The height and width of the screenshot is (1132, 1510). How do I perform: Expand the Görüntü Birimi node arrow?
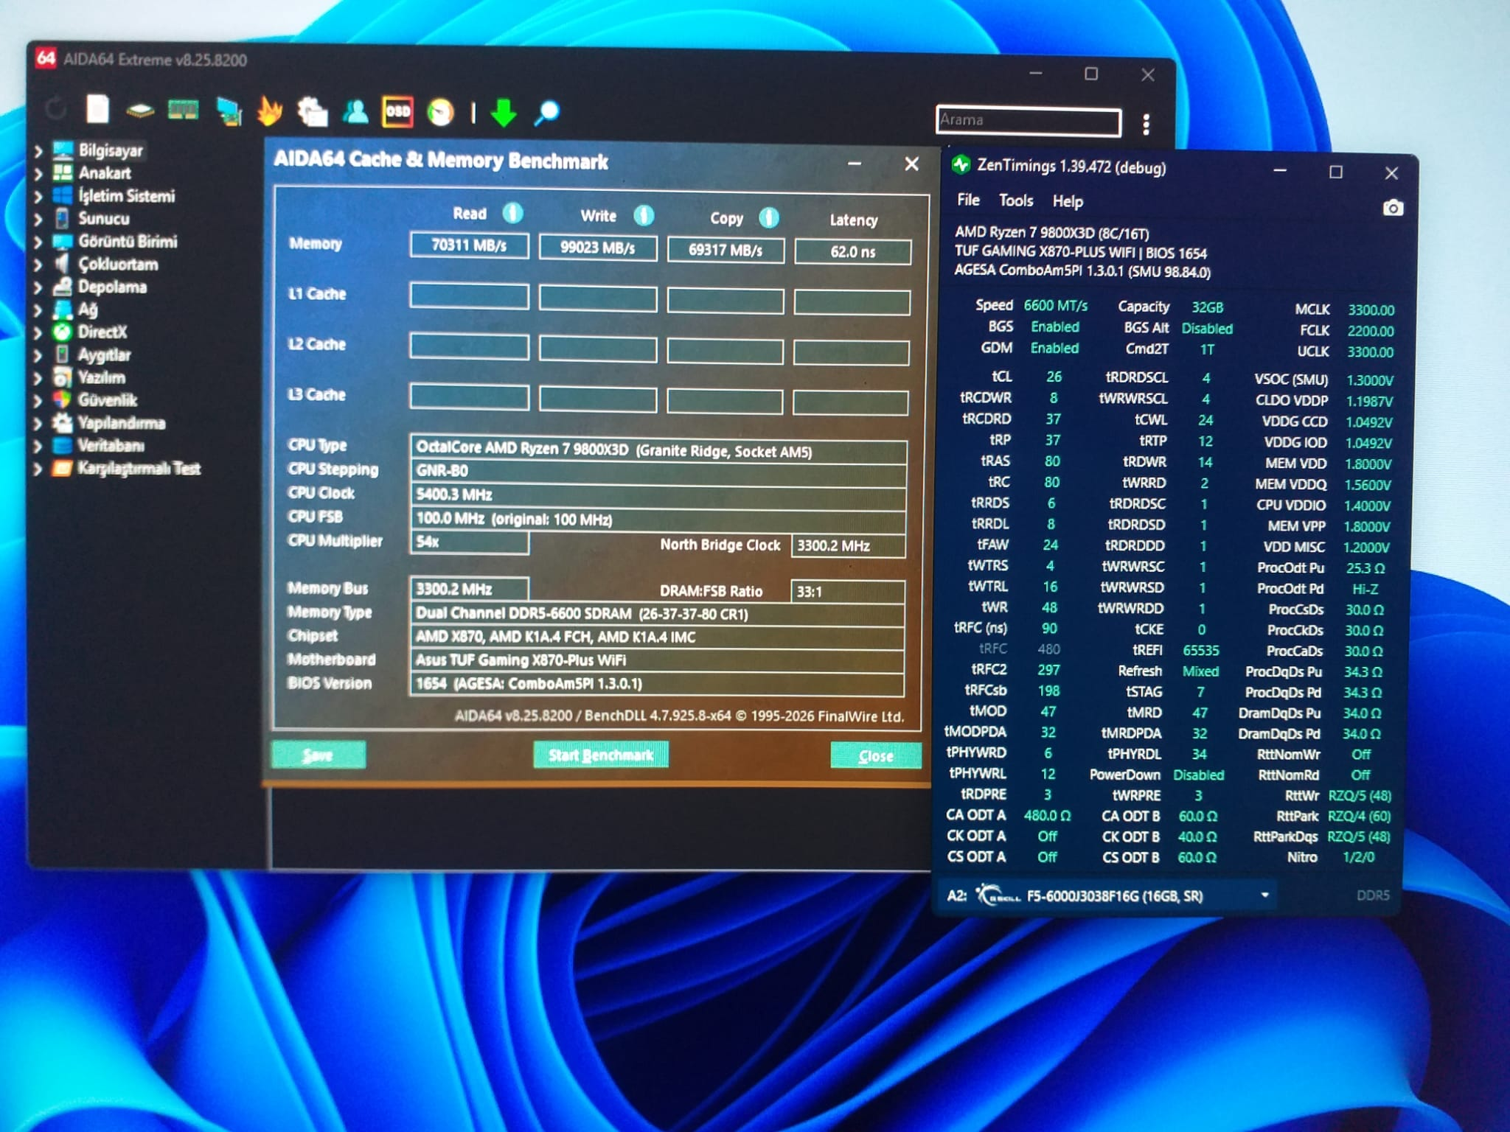click(x=38, y=242)
